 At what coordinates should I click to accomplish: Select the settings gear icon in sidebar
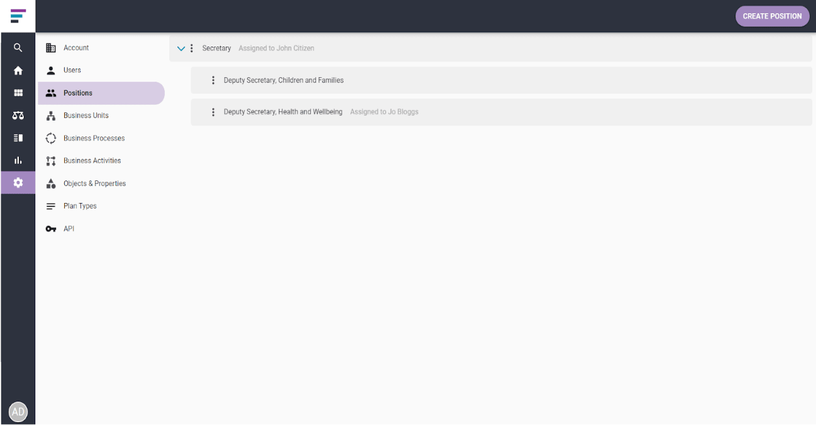tap(18, 183)
